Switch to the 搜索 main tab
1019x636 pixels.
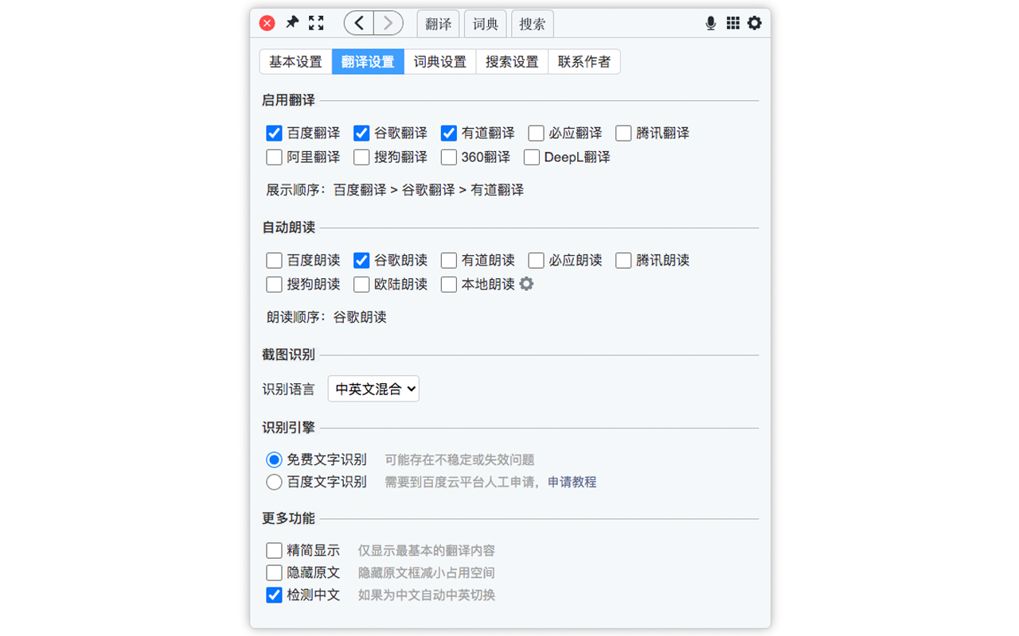click(533, 24)
